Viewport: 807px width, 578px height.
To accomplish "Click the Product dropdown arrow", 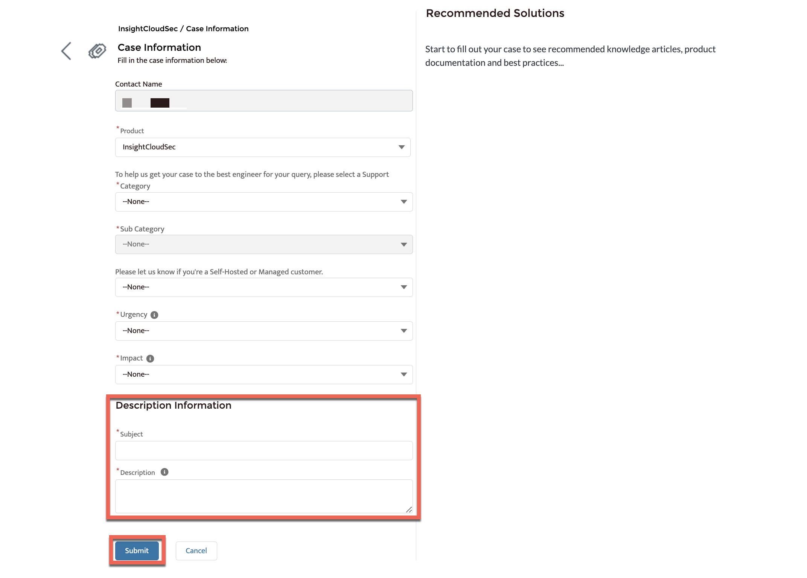I will (x=402, y=147).
